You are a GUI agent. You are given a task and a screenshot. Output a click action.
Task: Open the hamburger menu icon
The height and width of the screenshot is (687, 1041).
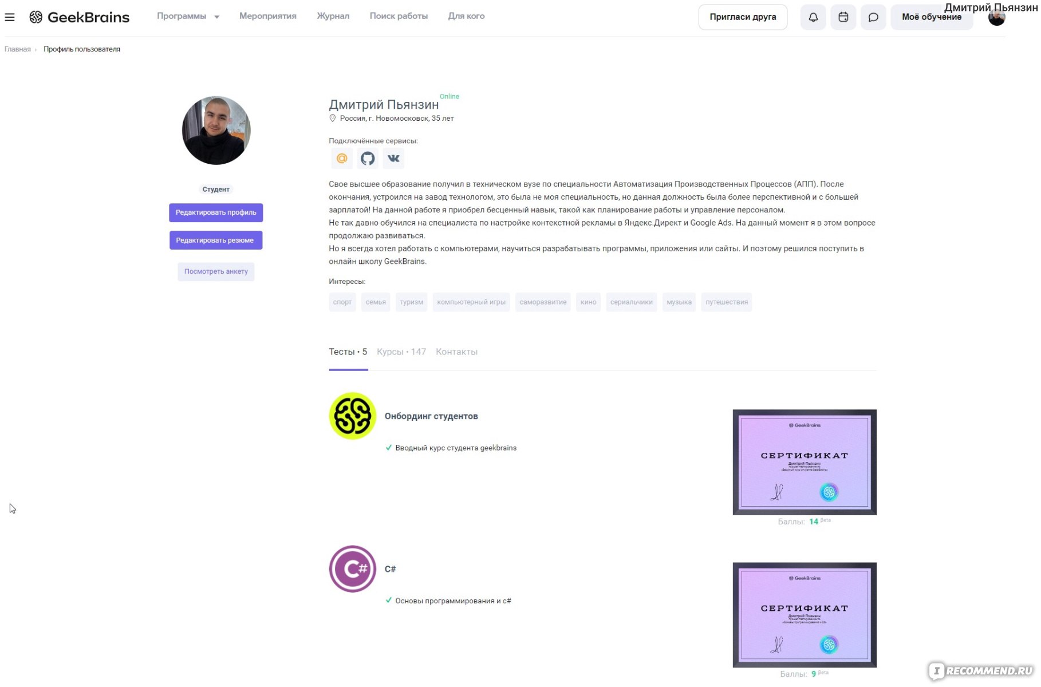[x=10, y=17]
